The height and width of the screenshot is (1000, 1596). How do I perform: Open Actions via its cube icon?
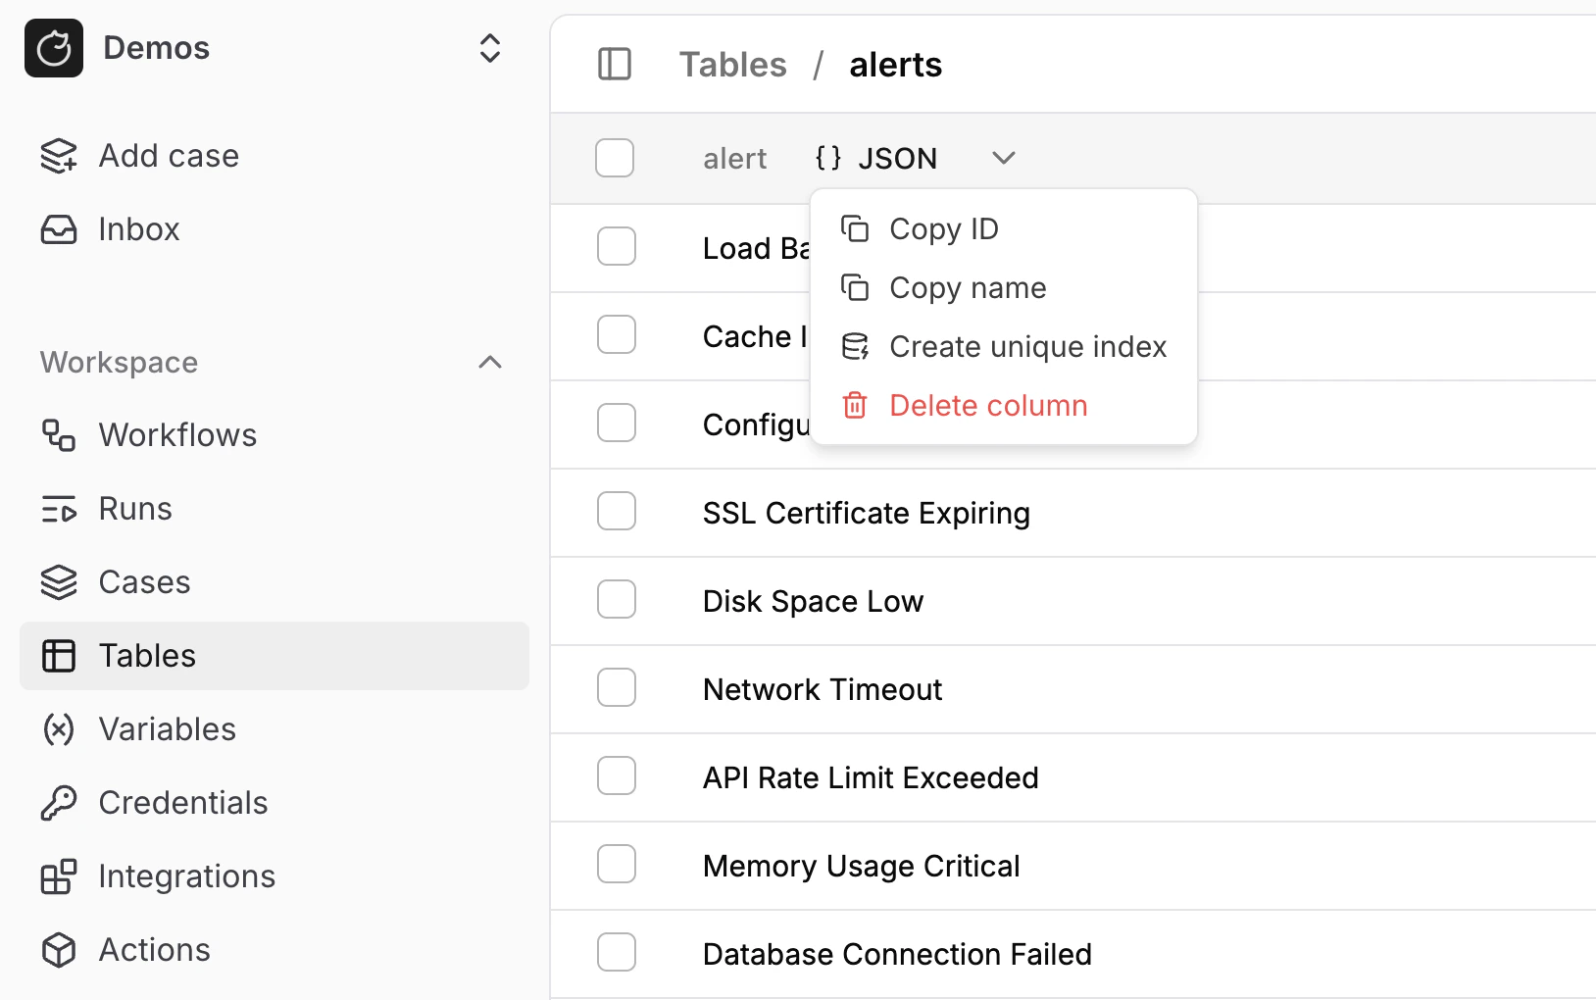58,949
